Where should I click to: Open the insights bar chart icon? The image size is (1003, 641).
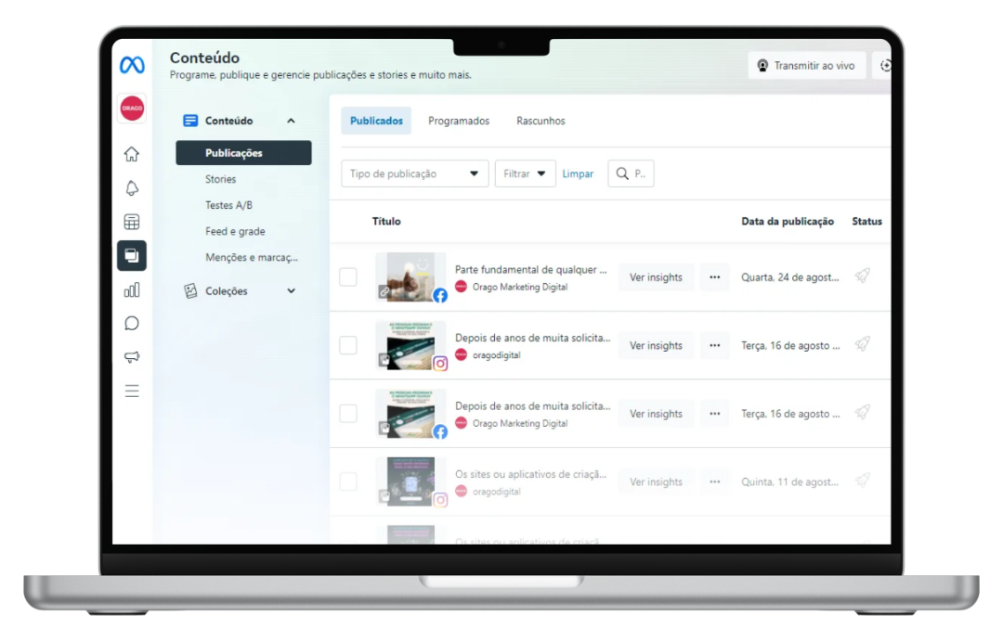132,290
